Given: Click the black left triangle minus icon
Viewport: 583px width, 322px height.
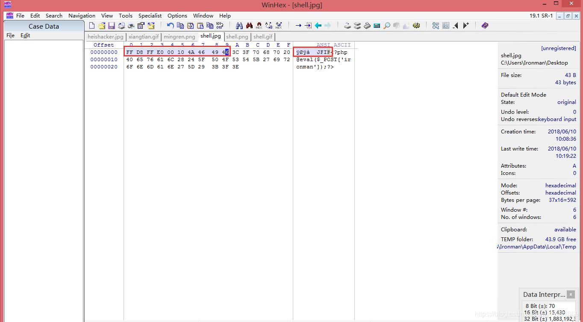Looking at the screenshot, I should 456,26.
